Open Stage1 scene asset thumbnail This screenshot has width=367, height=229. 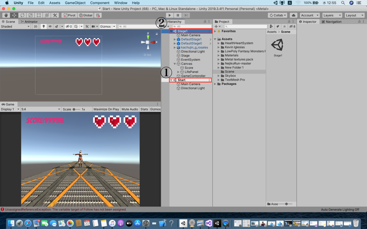[x=278, y=45]
